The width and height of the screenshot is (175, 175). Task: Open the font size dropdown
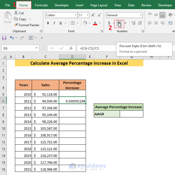click(x=87, y=15)
